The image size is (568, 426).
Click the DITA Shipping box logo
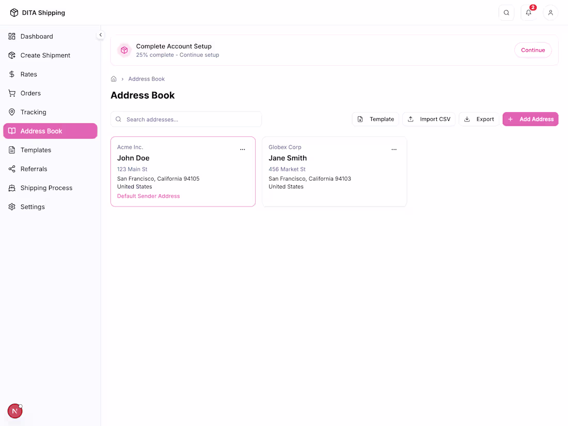pos(14,13)
